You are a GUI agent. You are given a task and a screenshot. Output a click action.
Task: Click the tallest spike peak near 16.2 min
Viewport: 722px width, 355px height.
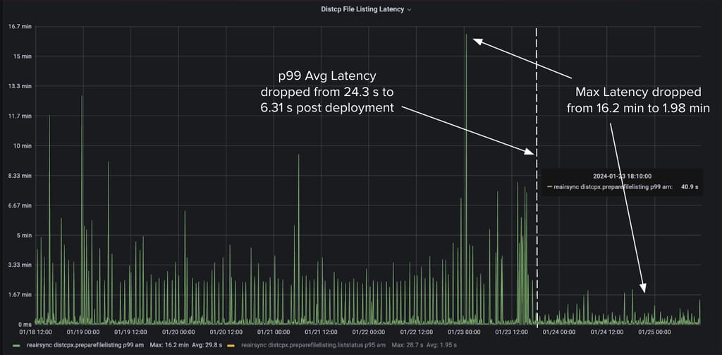point(466,35)
